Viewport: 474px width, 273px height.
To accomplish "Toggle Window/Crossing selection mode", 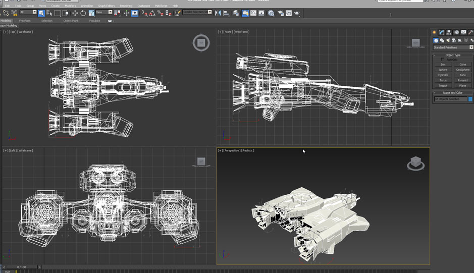I will [66, 13].
